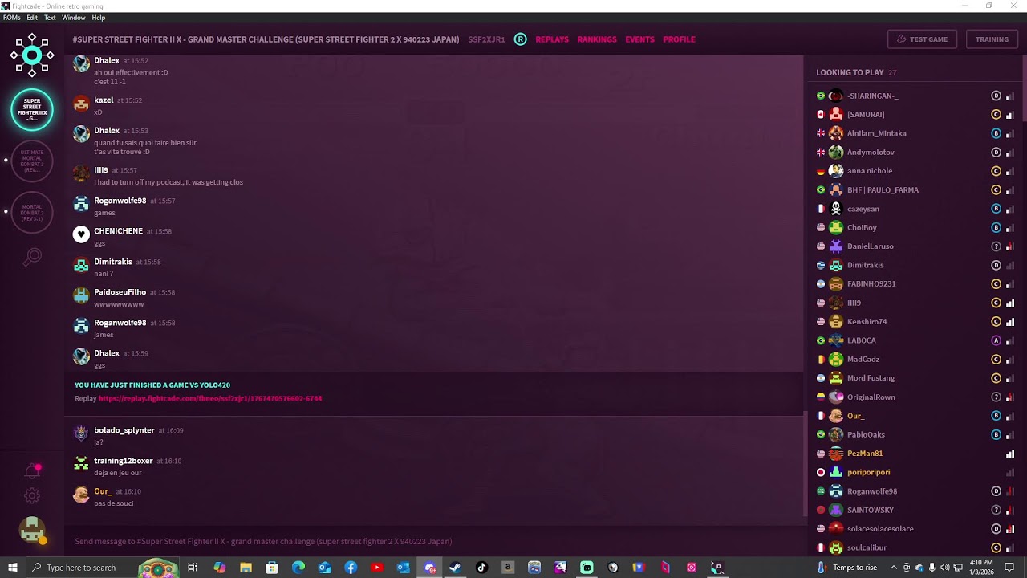Click Our_ avatar in player list

click(x=836, y=416)
